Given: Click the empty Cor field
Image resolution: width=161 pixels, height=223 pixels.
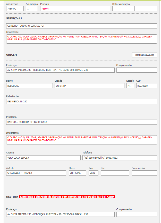Looking at the screenshot, I should click(x=115, y=173).
